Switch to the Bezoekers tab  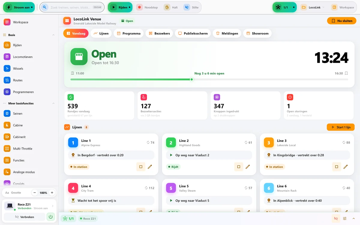coord(159,33)
